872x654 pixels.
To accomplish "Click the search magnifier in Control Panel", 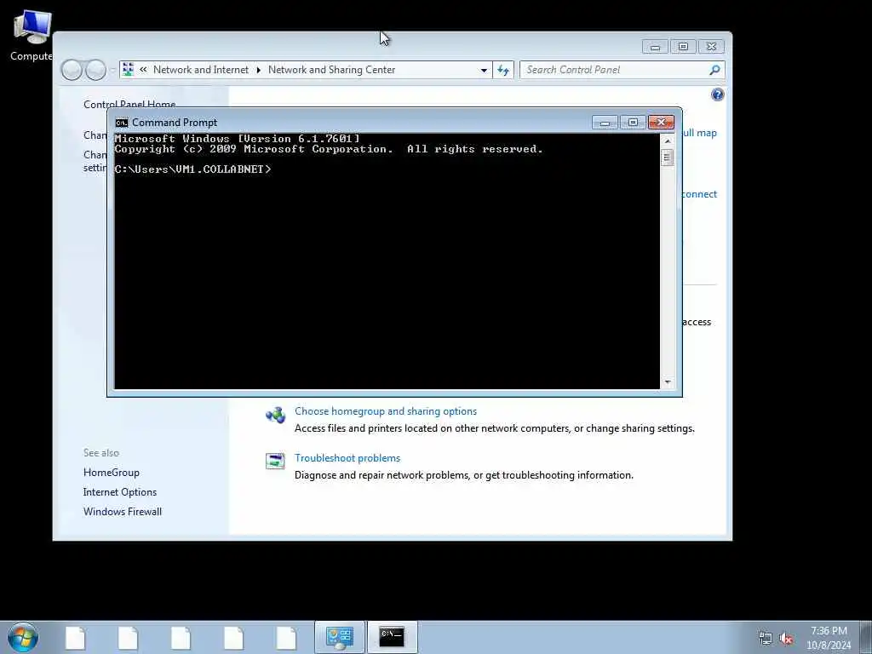I will tap(714, 70).
